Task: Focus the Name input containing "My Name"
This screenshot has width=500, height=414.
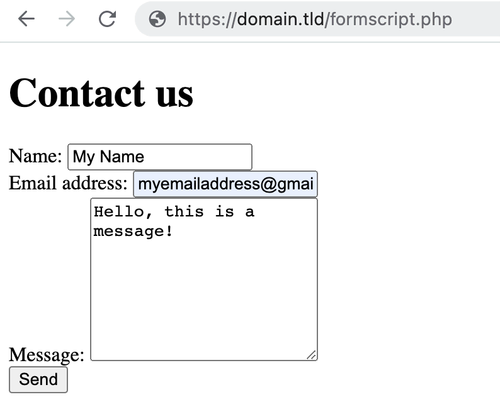Action: [x=160, y=157]
